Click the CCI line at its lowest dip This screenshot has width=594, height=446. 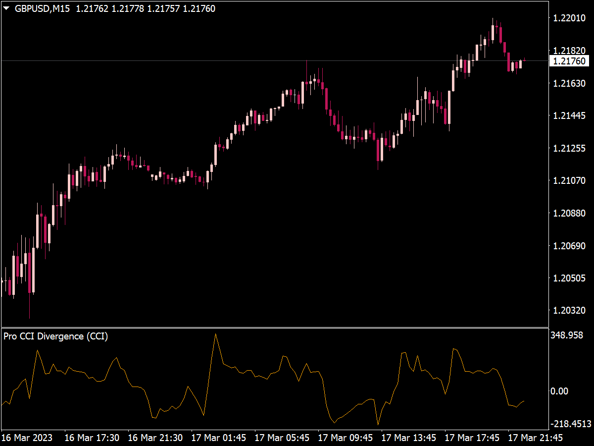(x=379, y=425)
